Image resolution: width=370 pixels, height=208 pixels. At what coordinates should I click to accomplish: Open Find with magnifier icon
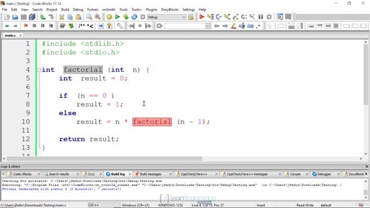(x=89, y=17)
